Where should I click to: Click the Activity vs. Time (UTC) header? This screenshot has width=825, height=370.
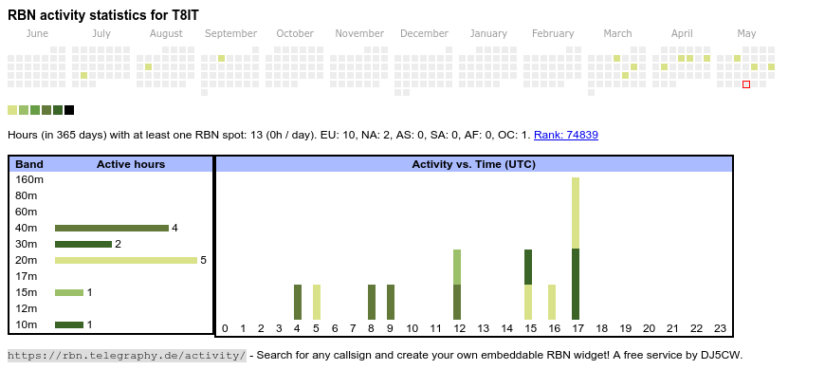[x=473, y=164]
